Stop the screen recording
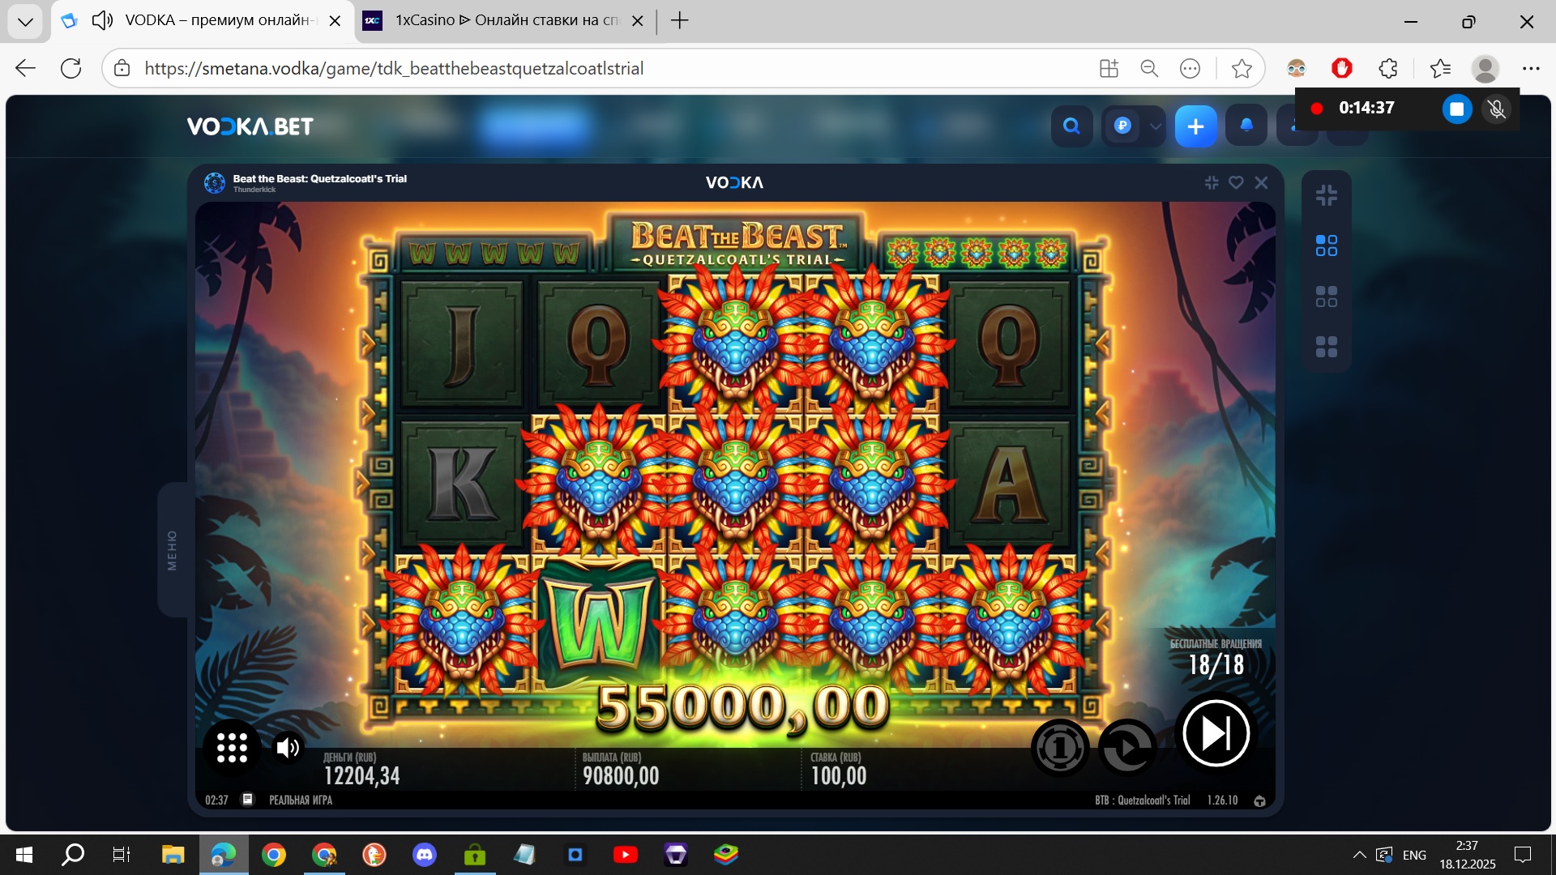 point(1456,109)
